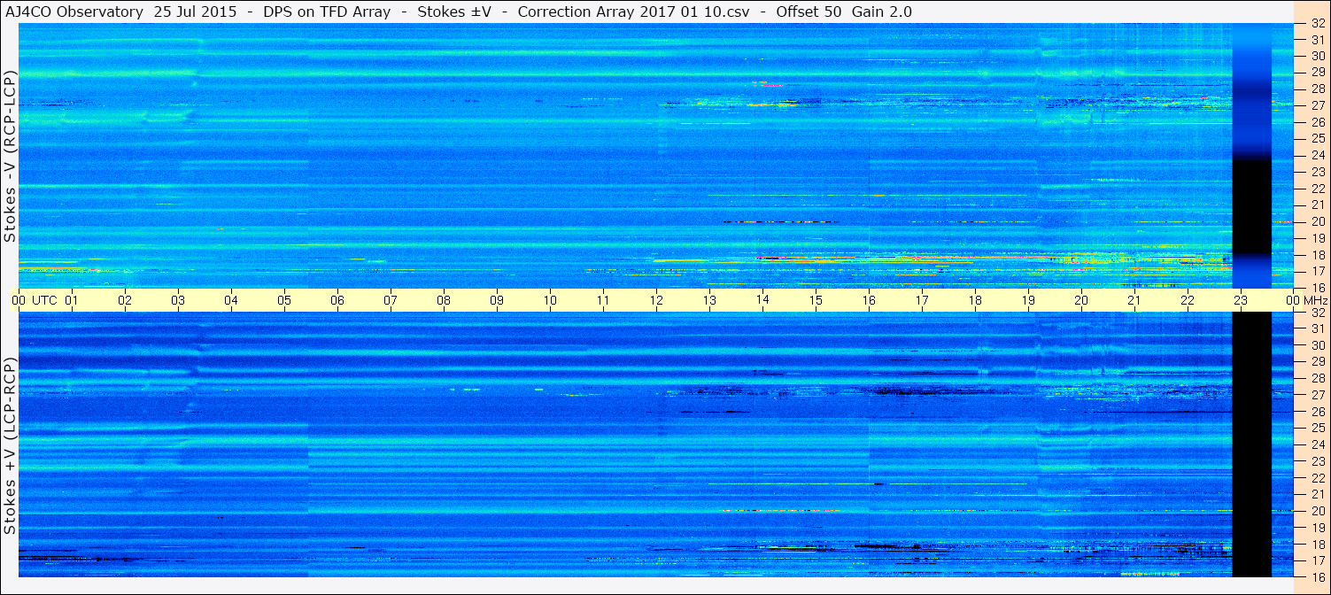Select the 14 hour time marker
Viewport: 1331px width, 595px height.
762,300
